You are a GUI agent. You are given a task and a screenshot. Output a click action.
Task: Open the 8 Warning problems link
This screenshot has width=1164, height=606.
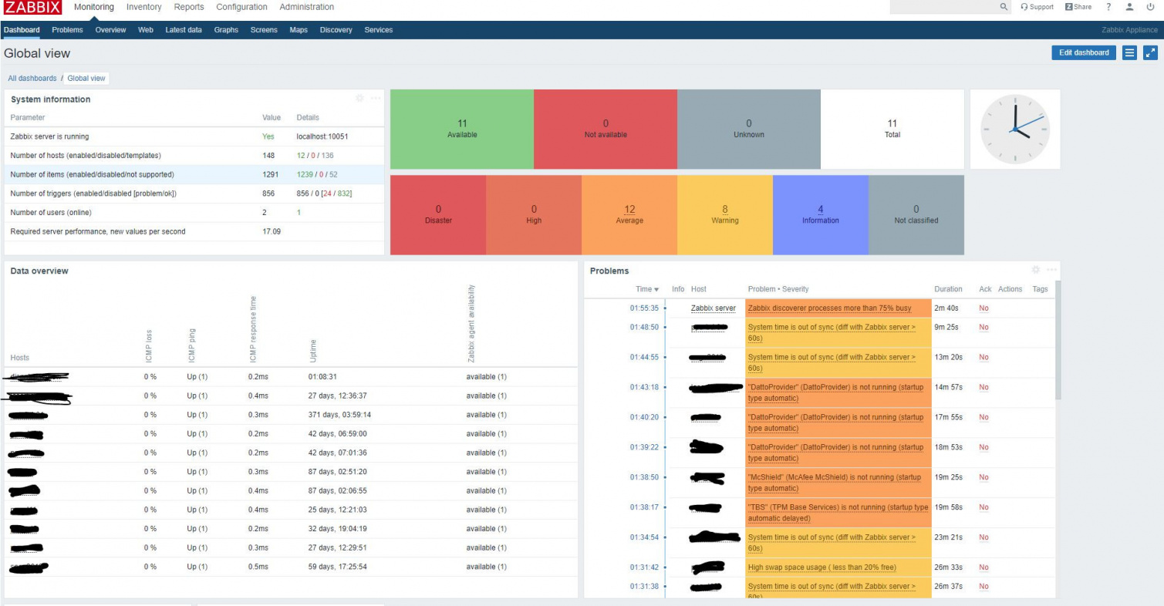[x=725, y=210]
